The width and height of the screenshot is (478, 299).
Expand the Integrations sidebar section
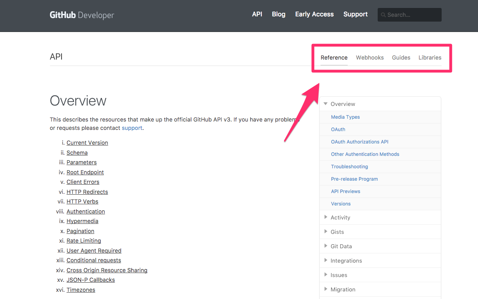click(x=380, y=261)
